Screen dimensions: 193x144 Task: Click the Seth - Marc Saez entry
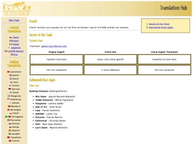coord(49,124)
